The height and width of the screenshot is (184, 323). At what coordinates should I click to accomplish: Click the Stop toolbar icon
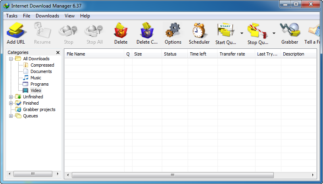pyautogui.click(x=68, y=31)
